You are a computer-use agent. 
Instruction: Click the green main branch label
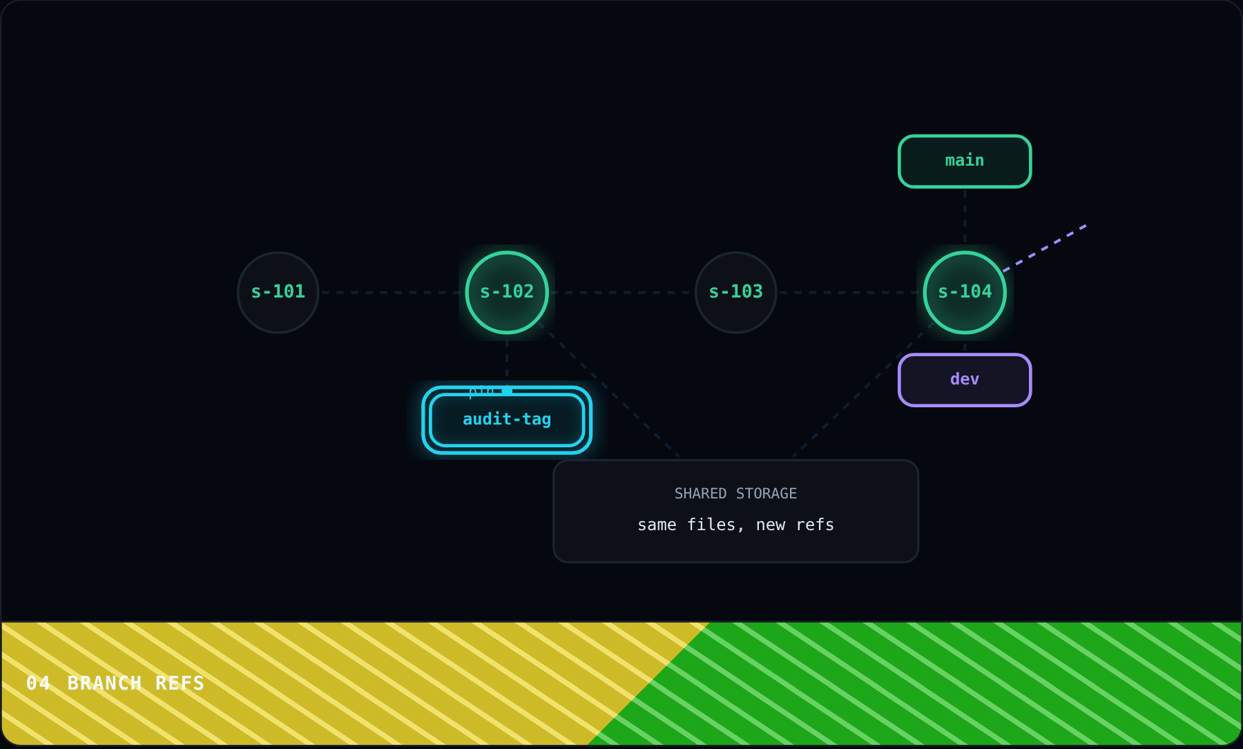click(x=965, y=161)
